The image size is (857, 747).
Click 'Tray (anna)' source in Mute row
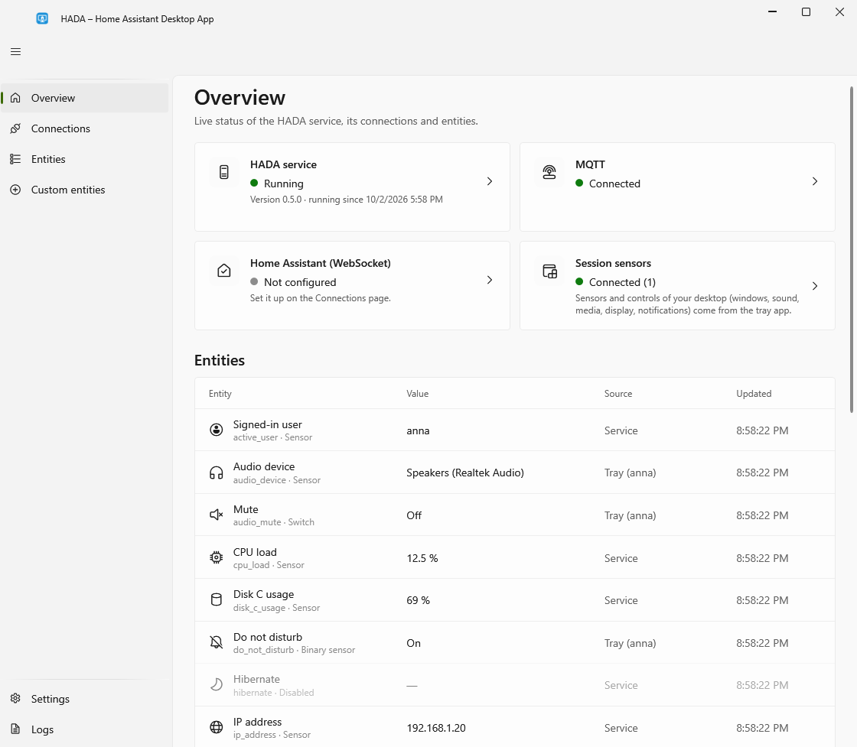pos(631,515)
